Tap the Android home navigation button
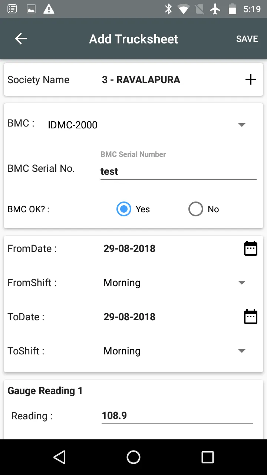The height and width of the screenshot is (475, 267). 133,457
